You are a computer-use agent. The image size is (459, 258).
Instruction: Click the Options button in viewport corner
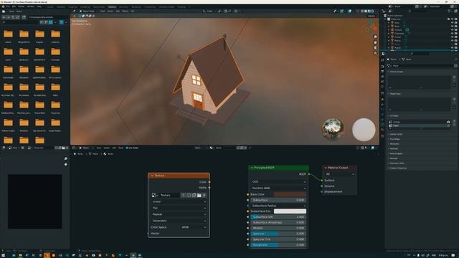[372, 16]
